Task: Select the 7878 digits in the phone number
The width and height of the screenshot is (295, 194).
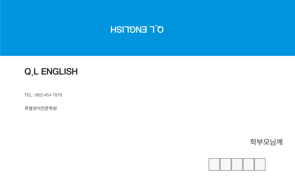Action: [58, 95]
